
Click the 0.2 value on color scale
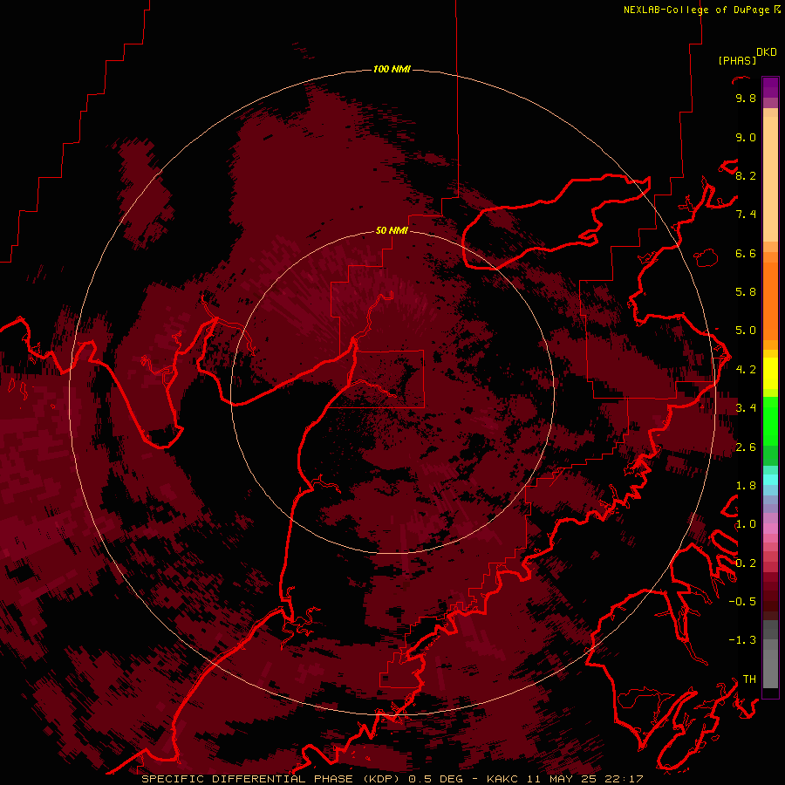point(746,563)
